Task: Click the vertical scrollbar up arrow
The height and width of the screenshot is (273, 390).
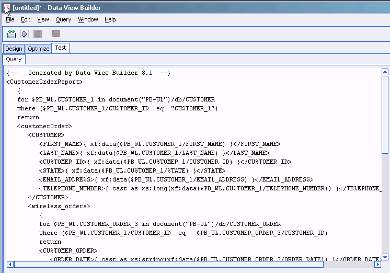Action: pos(385,72)
